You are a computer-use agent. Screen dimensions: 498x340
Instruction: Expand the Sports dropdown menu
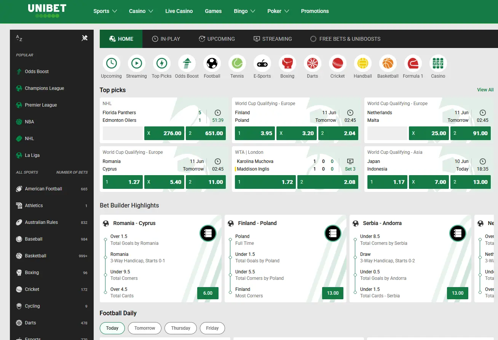105,11
